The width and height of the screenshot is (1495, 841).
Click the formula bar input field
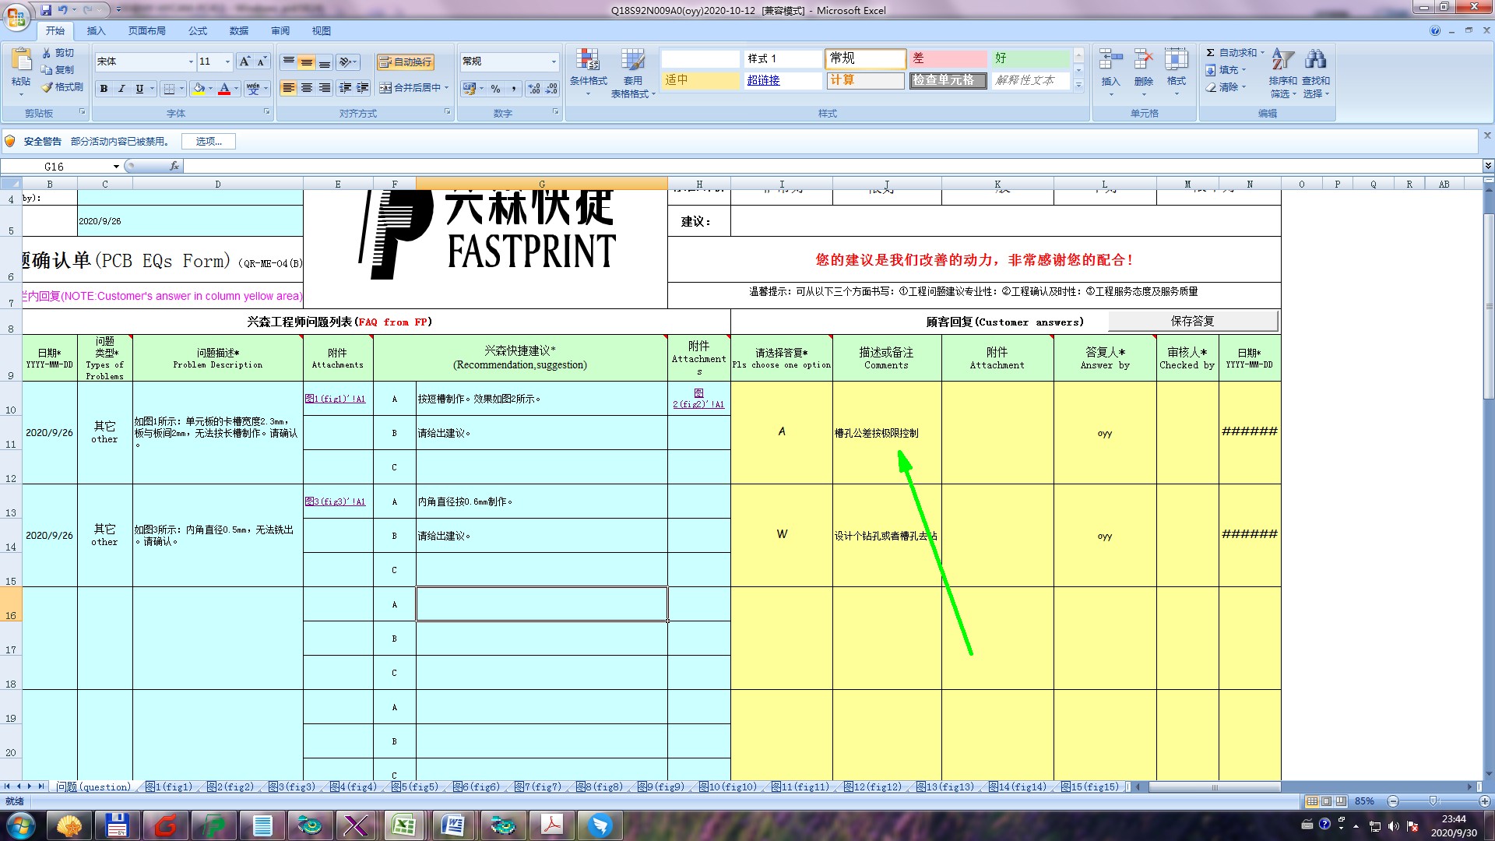779,167
